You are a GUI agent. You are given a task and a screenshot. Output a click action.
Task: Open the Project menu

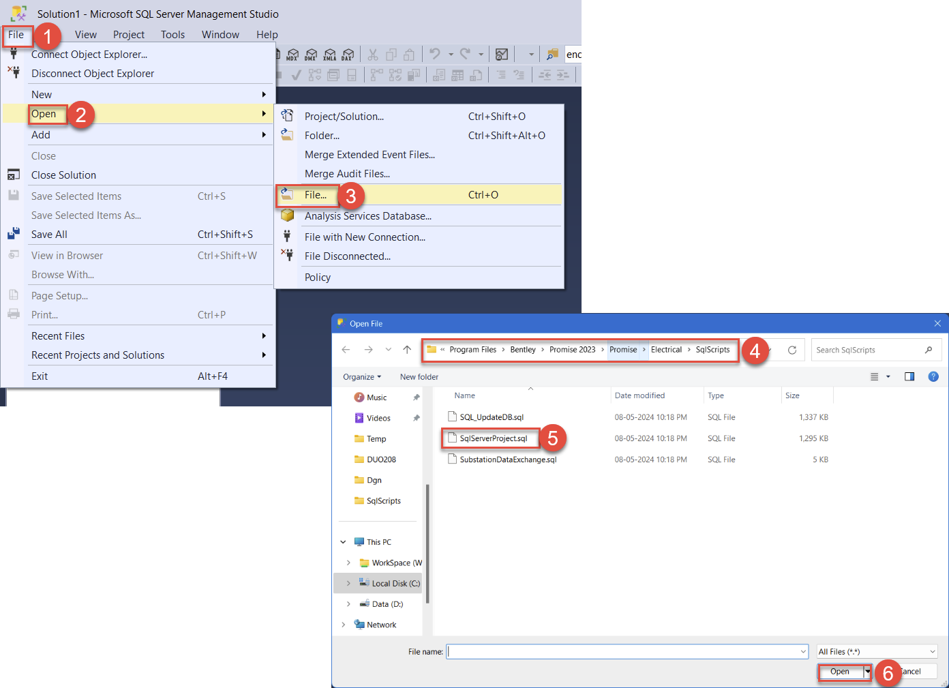pyautogui.click(x=129, y=35)
